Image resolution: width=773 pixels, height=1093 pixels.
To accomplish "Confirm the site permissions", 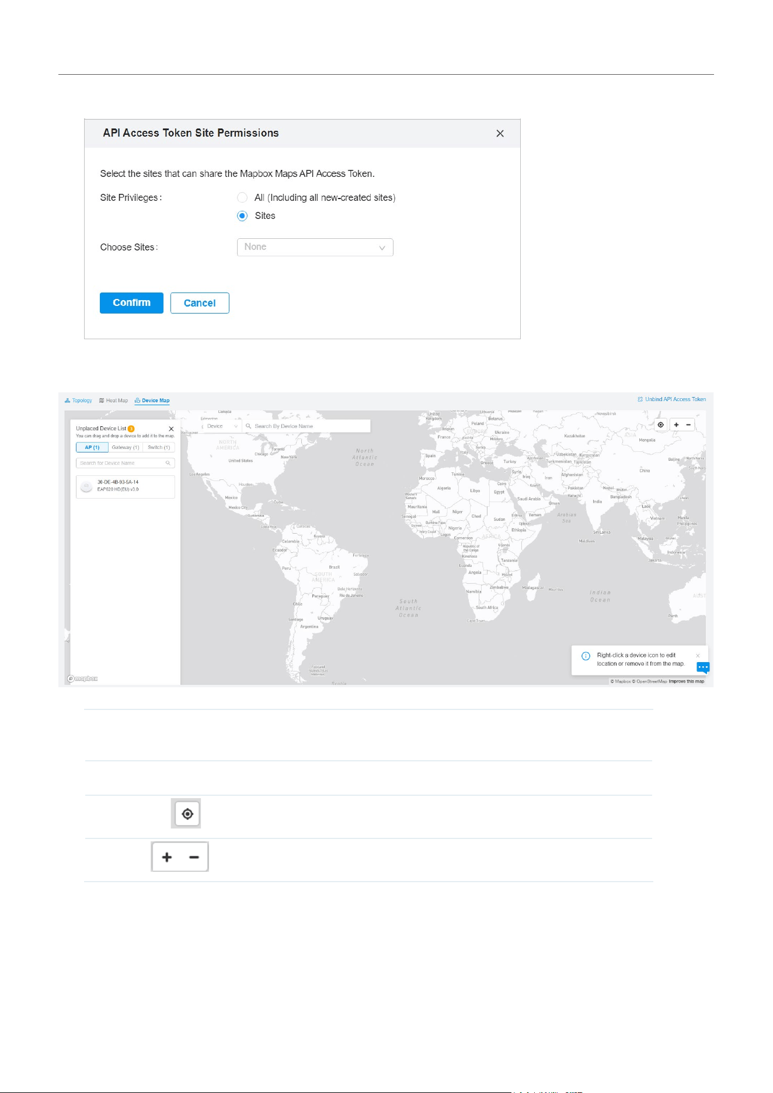I will pos(131,303).
